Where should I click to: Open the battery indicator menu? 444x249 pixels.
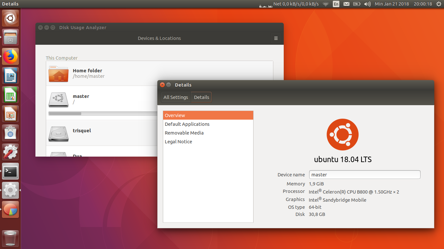(x=357, y=4)
